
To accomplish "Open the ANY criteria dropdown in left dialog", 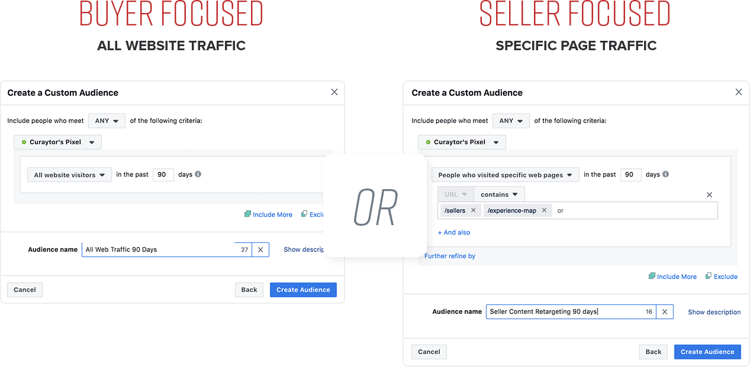I will (x=107, y=121).
